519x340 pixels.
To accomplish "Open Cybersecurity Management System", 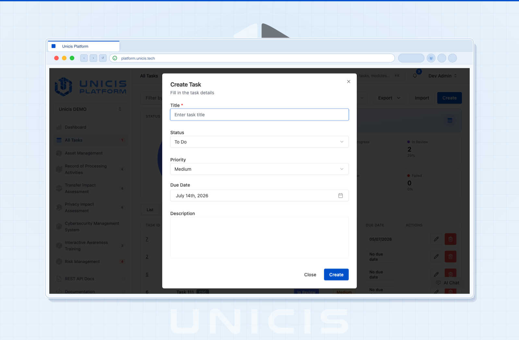I will click(91, 227).
